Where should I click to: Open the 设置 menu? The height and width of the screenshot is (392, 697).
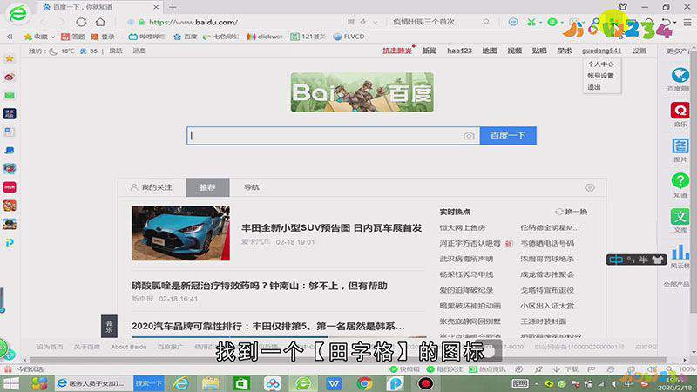[639, 51]
